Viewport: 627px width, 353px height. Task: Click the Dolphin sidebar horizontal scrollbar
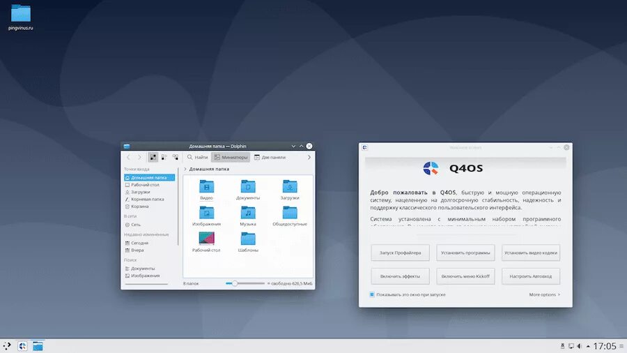pos(146,284)
